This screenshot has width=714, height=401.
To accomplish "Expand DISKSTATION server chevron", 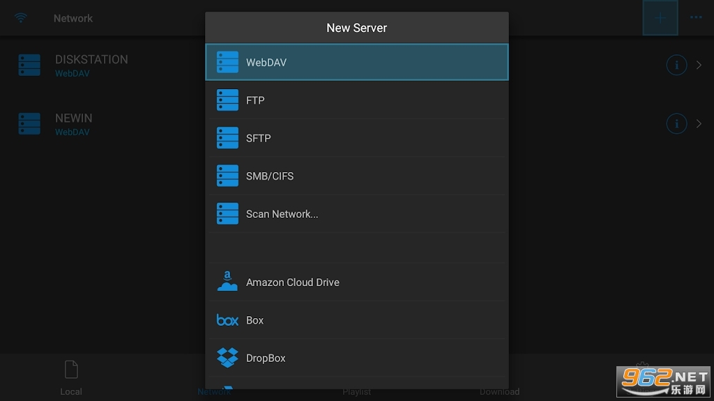I will (x=699, y=65).
